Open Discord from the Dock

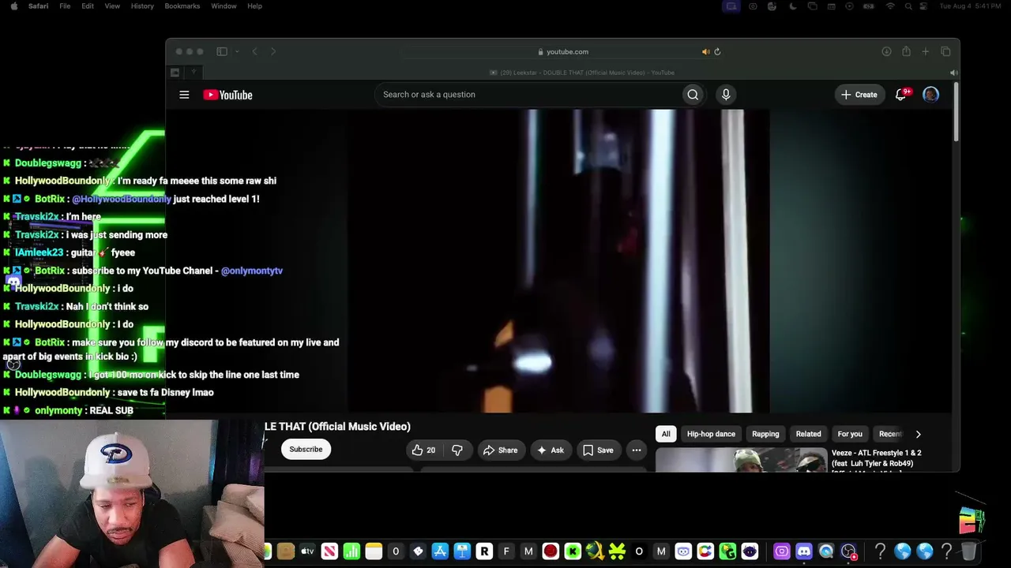[x=804, y=551]
